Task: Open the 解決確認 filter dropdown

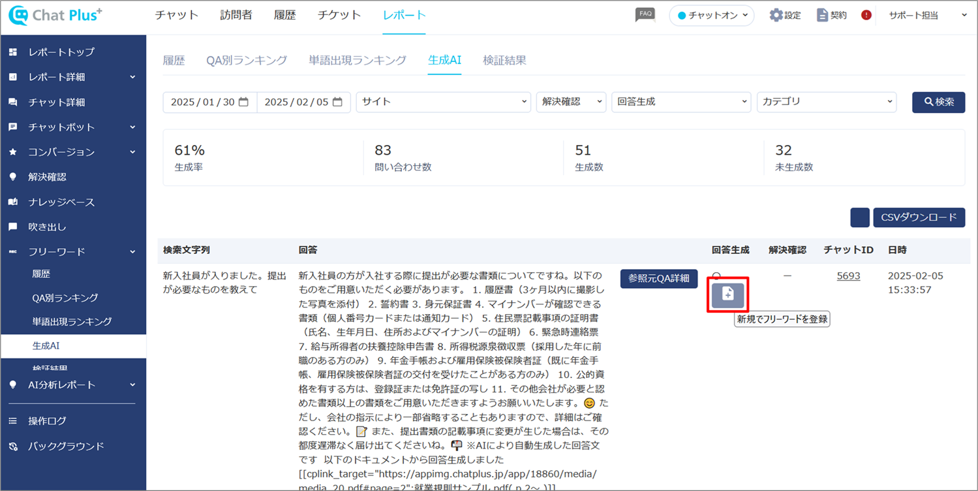Action: pyautogui.click(x=572, y=102)
